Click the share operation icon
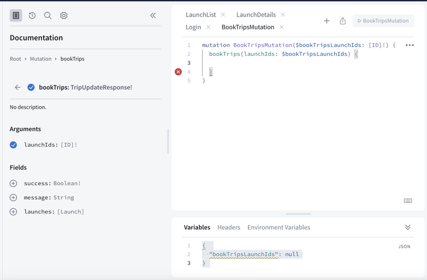This screenshot has height=280, width=427. (343, 21)
